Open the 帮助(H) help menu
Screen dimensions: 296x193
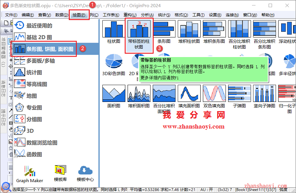pos(268,15)
